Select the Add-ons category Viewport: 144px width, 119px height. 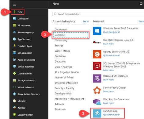(x=59, y=104)
